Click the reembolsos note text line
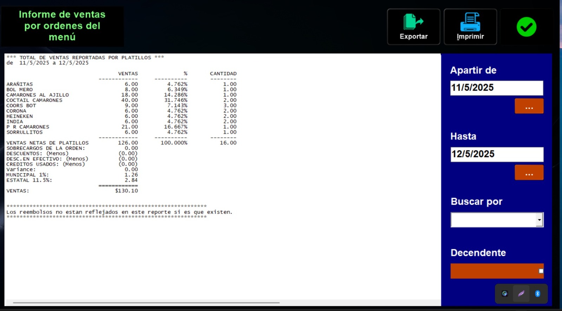The width and height of the screenshot is (562, 311). pyautogui.click(x=119, y=212)
